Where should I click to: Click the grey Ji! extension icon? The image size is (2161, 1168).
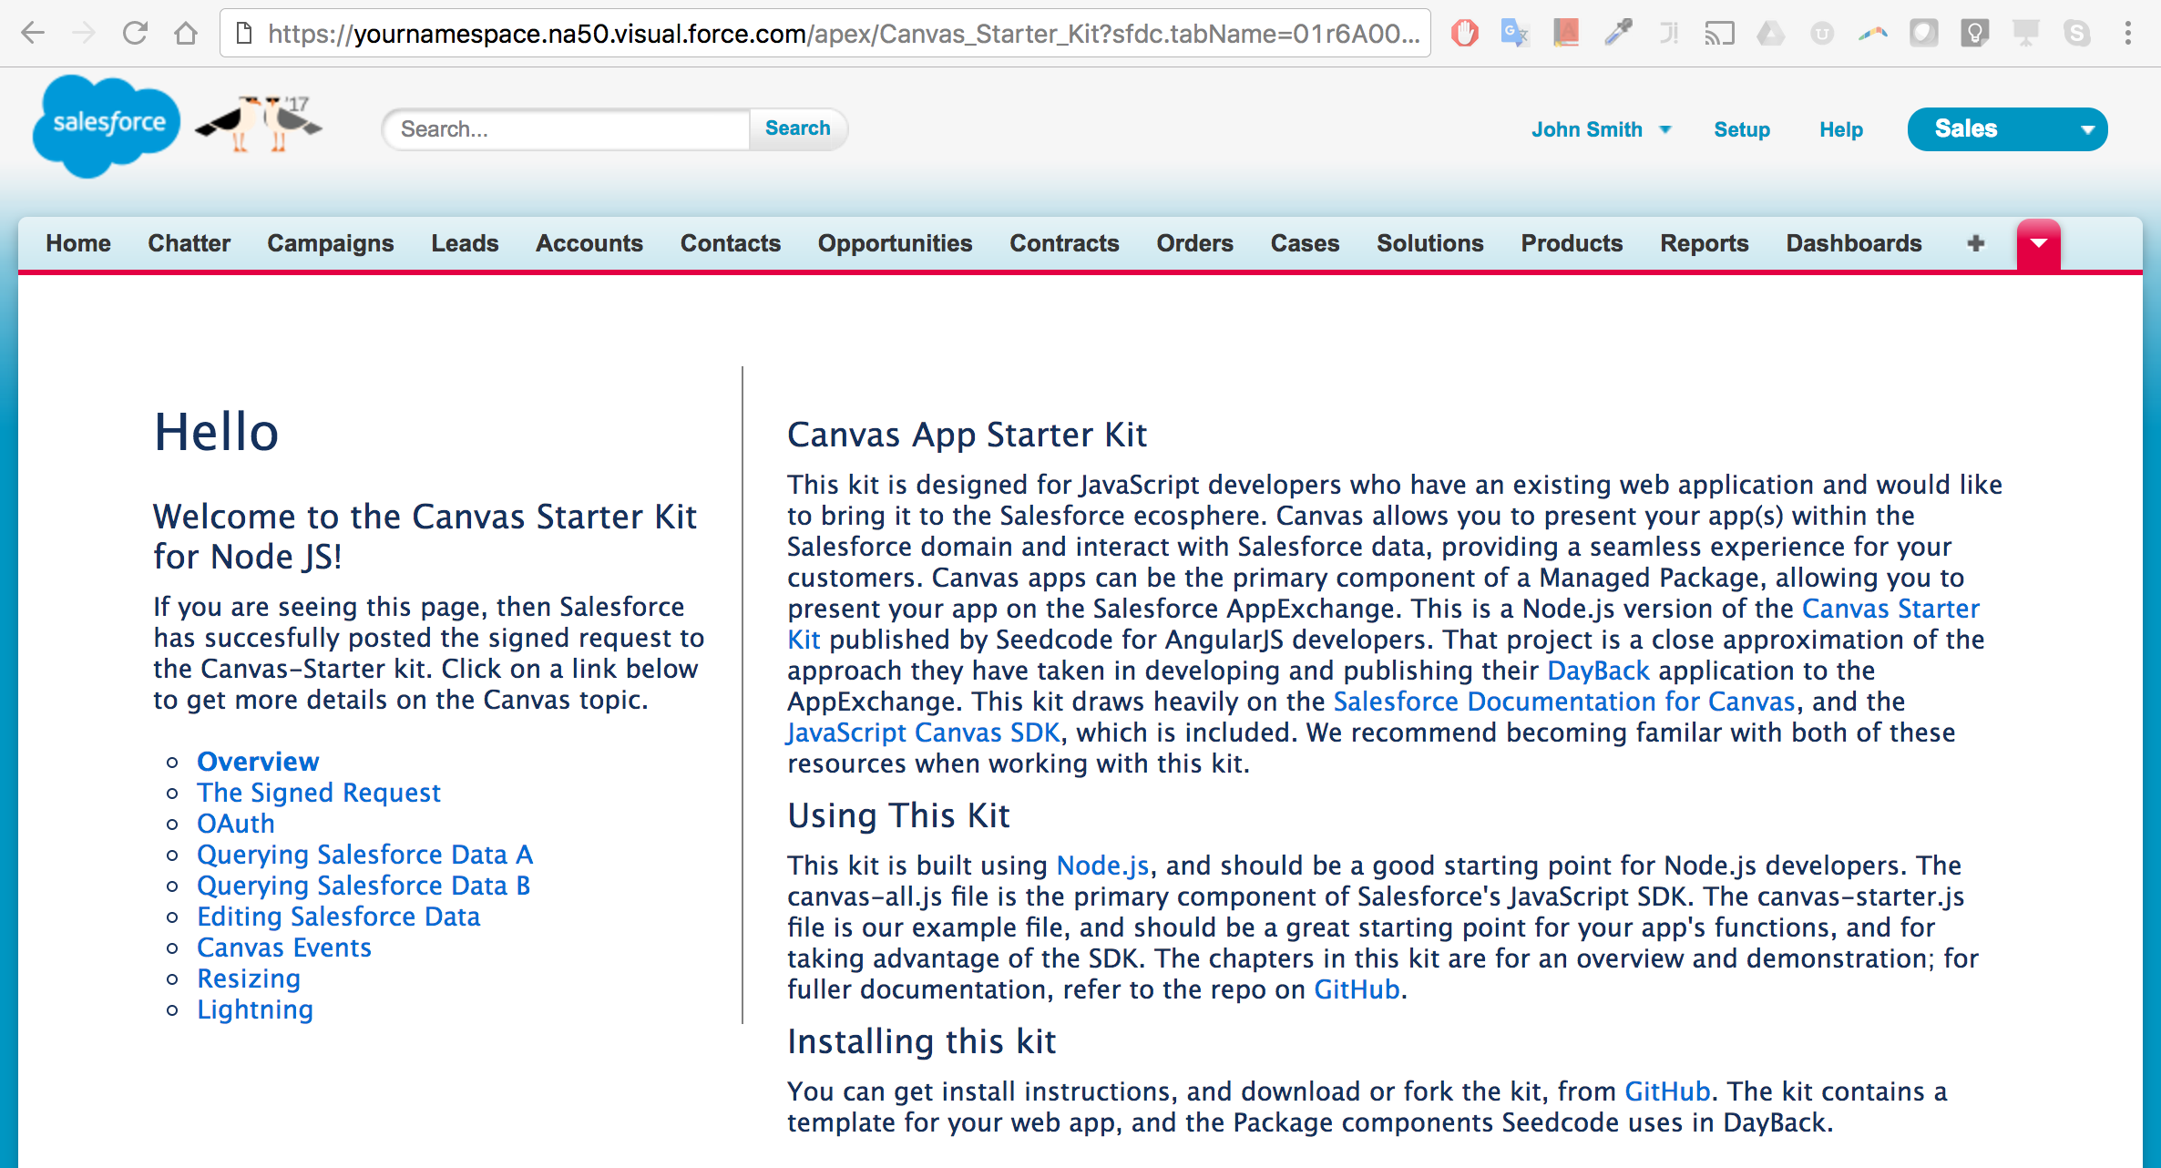pyautogui.click(x=1669, y=34)
